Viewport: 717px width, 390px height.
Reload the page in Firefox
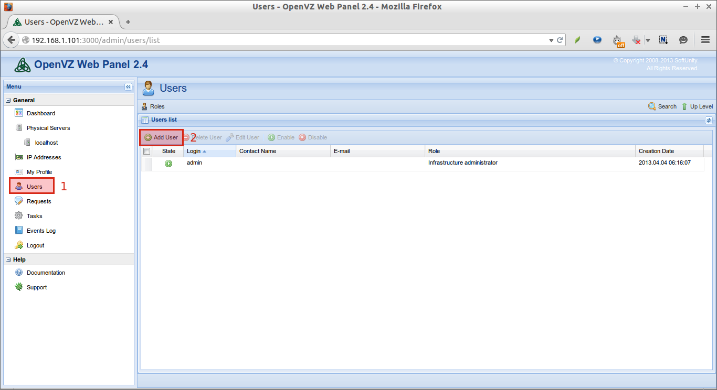pos(560,40)
